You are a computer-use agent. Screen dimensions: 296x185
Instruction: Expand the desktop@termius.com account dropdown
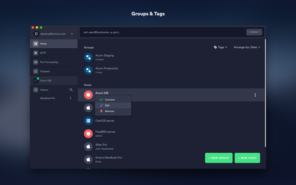click(x=72, y=34)
